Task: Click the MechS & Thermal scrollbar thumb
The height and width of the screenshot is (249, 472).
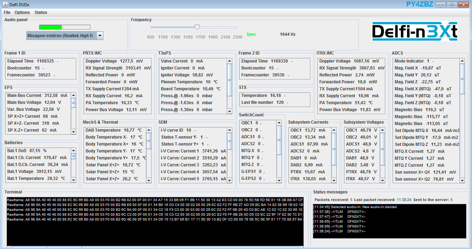Action: tap(149, 141)
